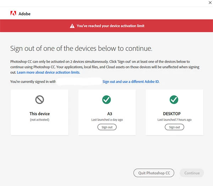Screen dimensions: 213x186
Task: Click the warning triangle icon in red banner
Action: click(x=72, y=26)
